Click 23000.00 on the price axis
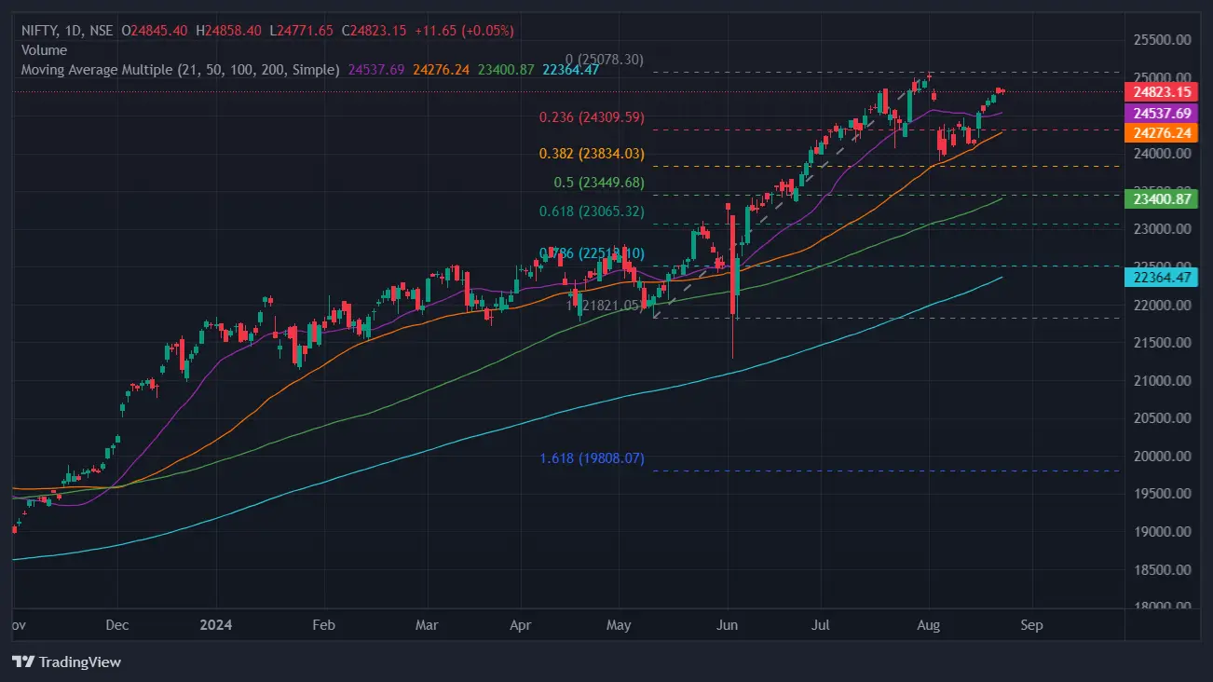This screenshot has width=1213, height=682. 1161,229
